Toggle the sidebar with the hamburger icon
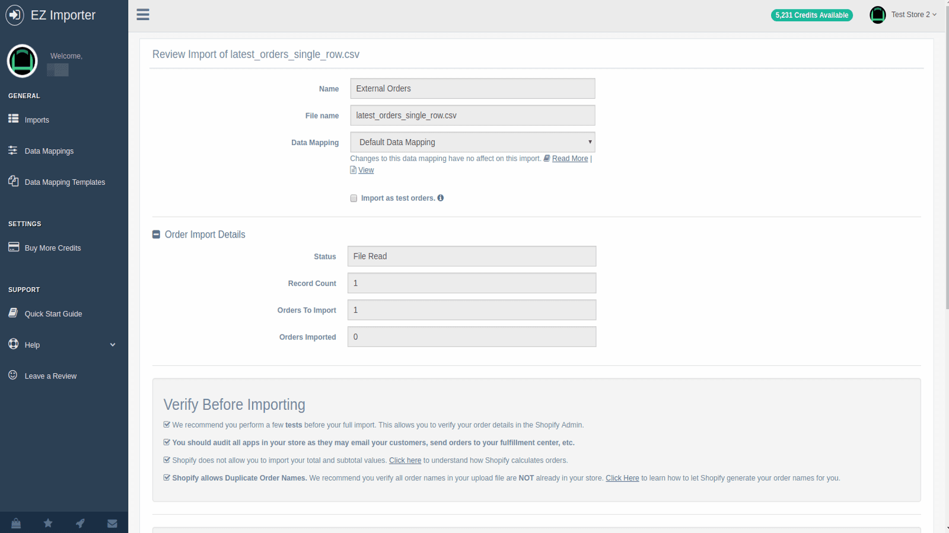The height and width of the screenshot is (533, 949). tap(142, 14)
